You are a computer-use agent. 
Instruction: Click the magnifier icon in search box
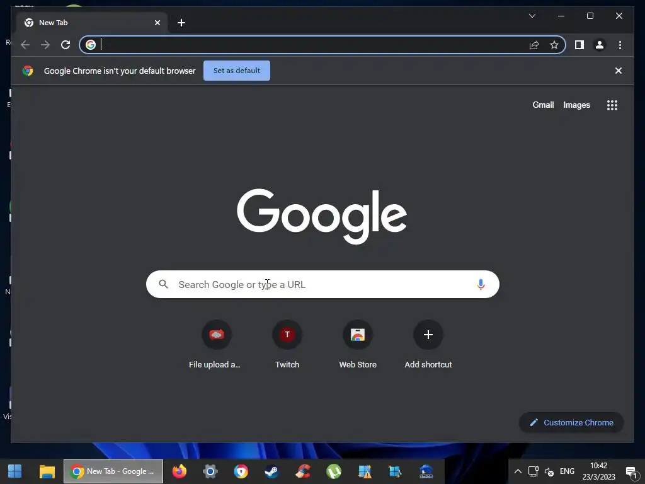[163, 284]
